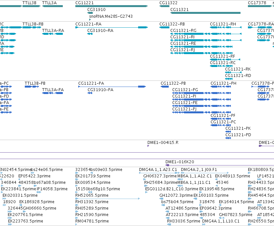
Task: Open EST RH31392.5prime
Action: (92, 202)
